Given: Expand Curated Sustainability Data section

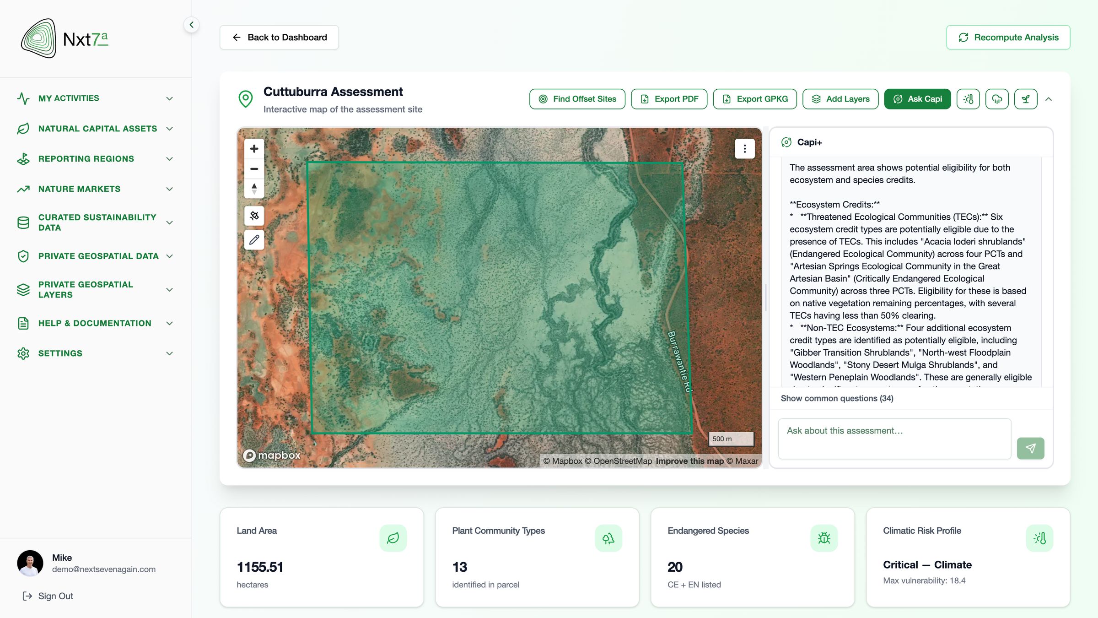Looking at the screenshot, I should click(95, 222).
